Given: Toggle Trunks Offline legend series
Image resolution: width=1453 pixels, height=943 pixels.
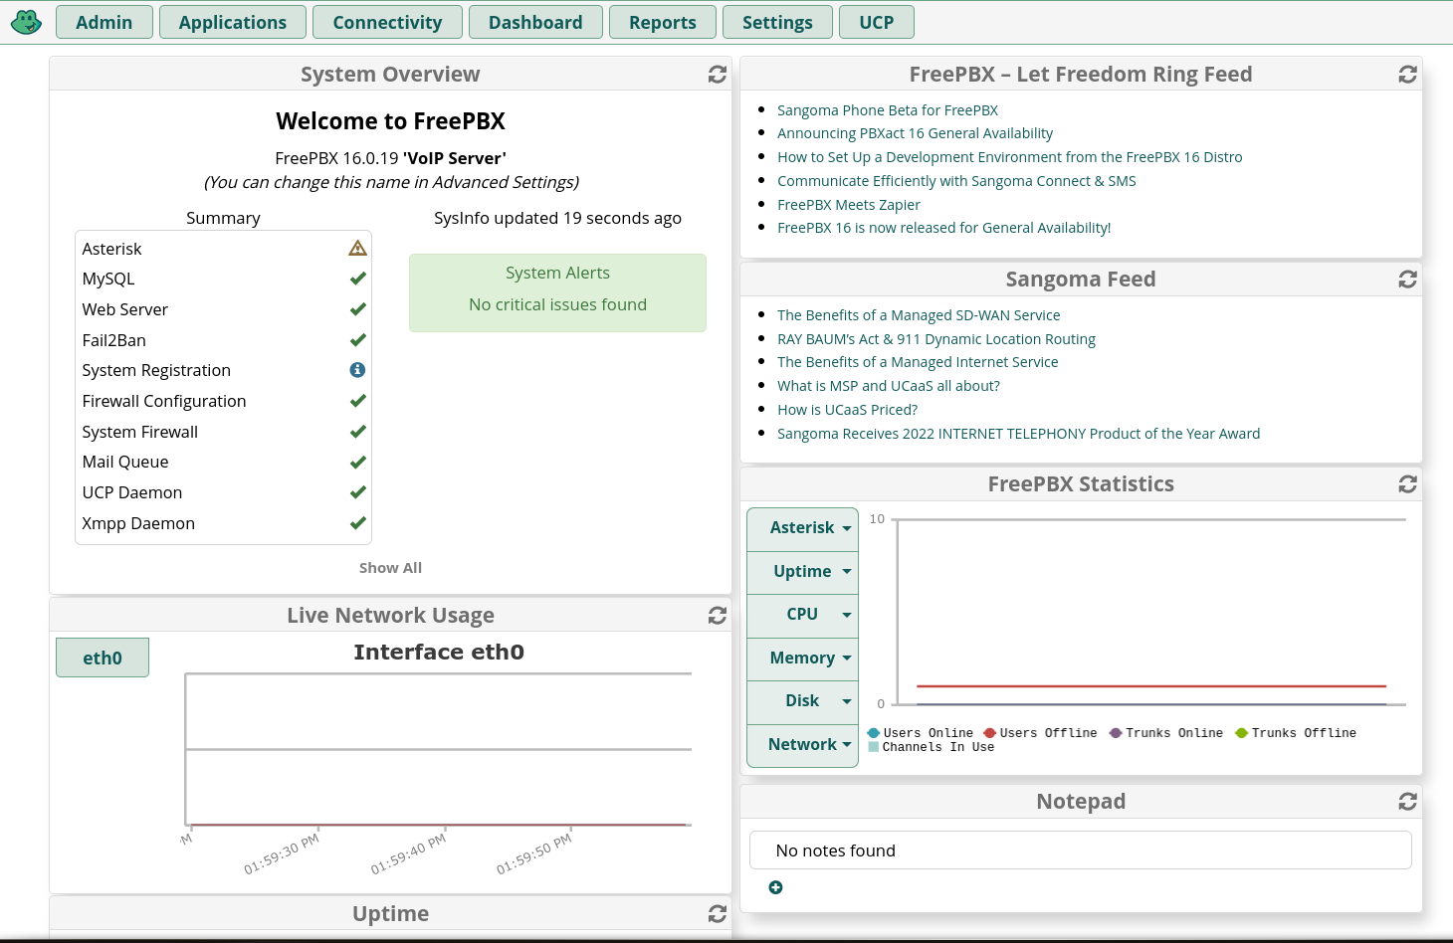Looking at the screenshot, I should click(x=1296, y=733).
